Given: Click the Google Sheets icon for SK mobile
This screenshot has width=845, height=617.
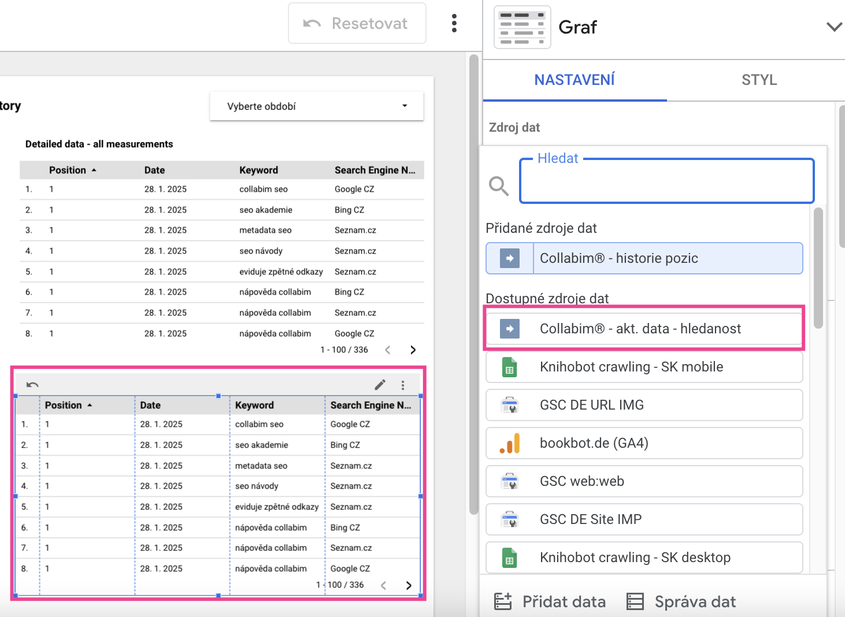Looking at the screenshot, I should pos(510,367).
